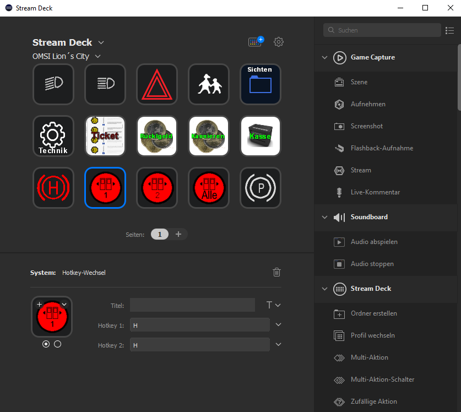Image resolution: width=461 pixels, height=412 pixels.
Task: Select the first key state radio button
Action: [x=46, y=344]
